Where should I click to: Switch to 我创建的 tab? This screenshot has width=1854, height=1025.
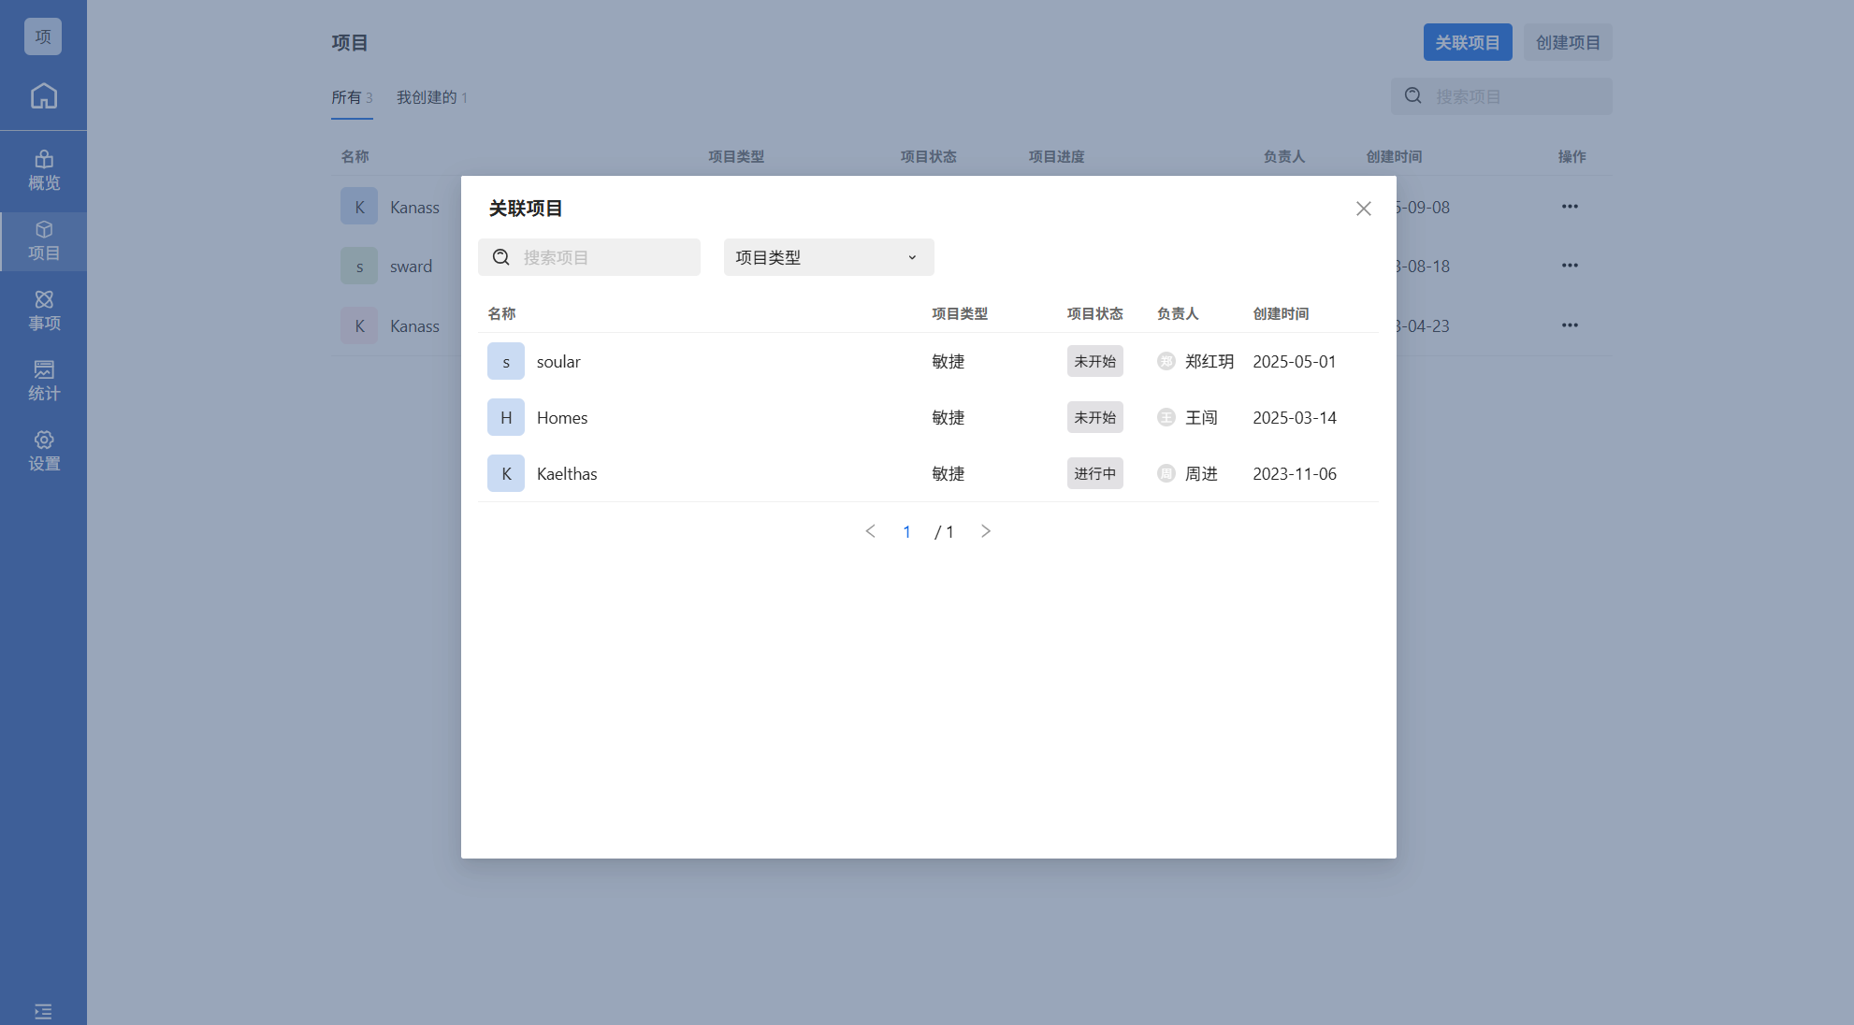[431, 97]
